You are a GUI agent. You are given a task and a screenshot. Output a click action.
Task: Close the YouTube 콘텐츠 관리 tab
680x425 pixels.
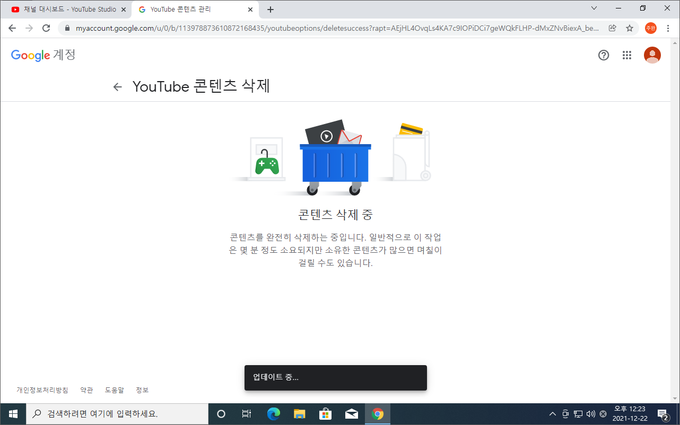coord(250,10)
